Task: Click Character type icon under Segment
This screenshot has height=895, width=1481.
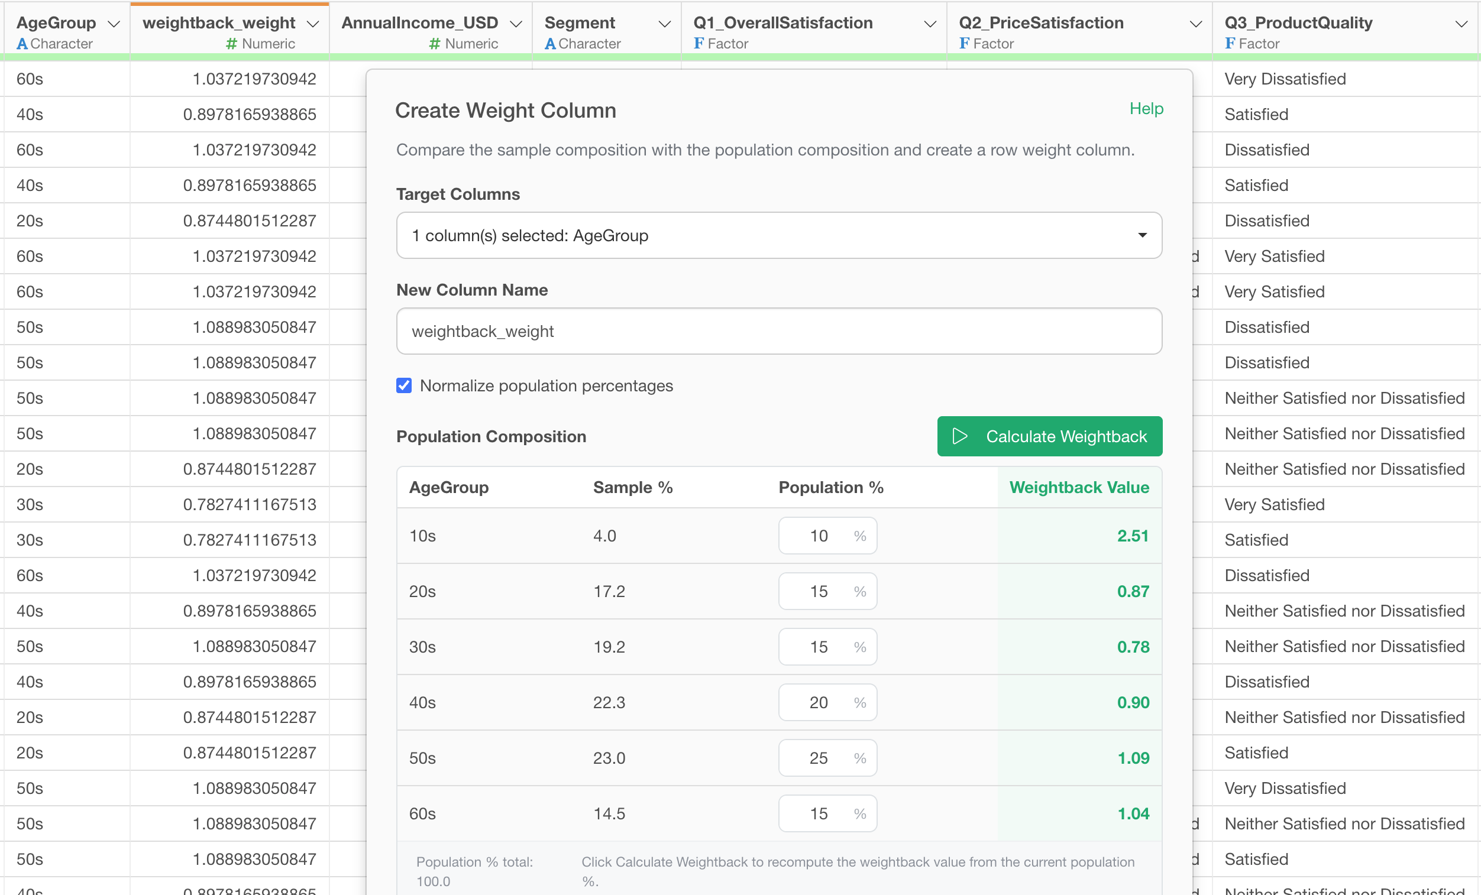Action: [x=550, y=44]
